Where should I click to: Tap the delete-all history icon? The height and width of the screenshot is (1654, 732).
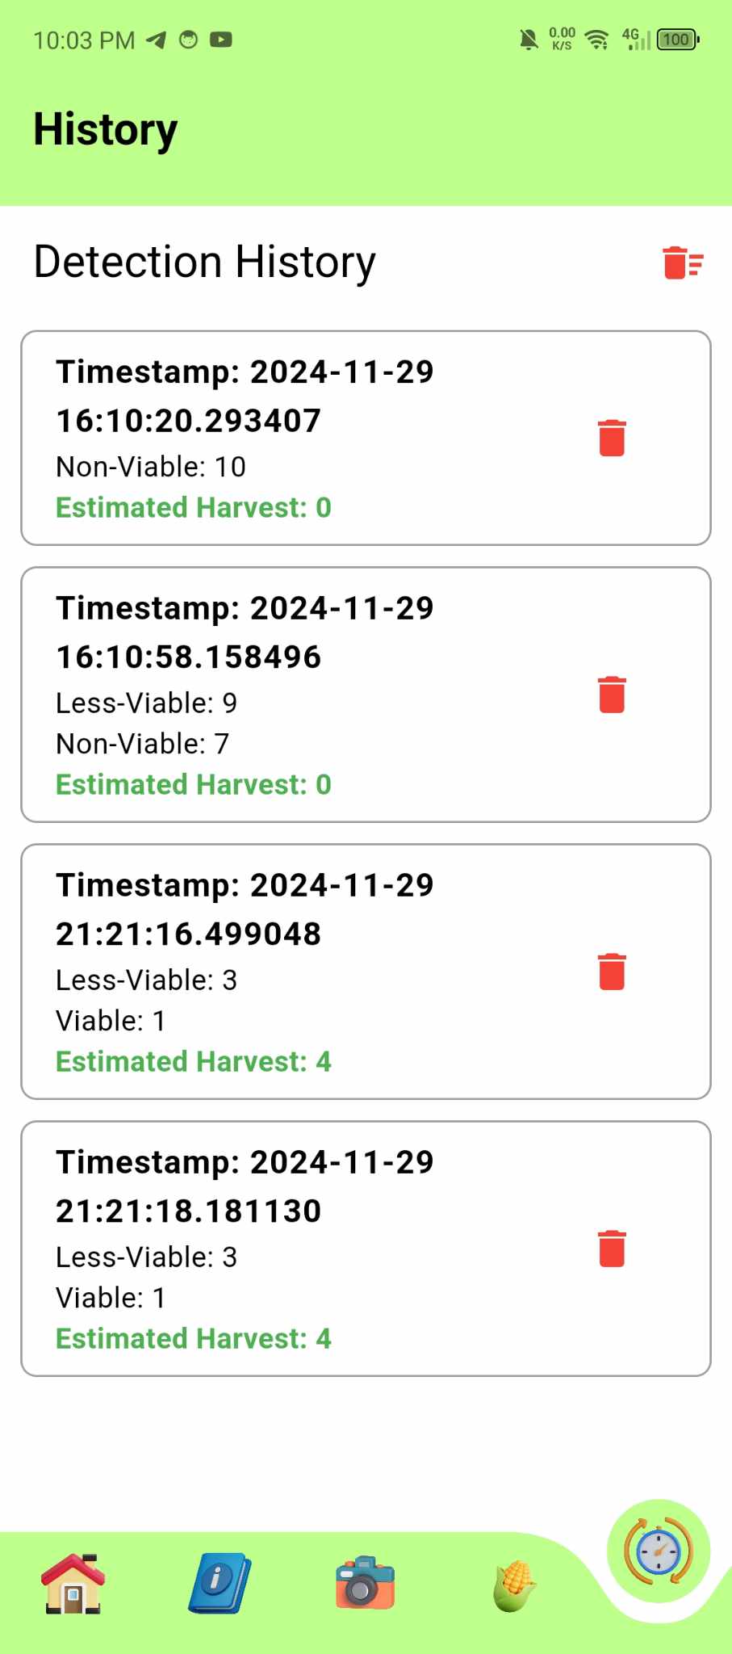coord(683,263)
